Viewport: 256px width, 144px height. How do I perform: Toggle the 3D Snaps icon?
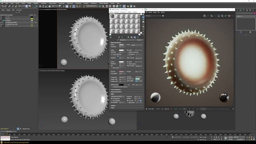point(70,6)
